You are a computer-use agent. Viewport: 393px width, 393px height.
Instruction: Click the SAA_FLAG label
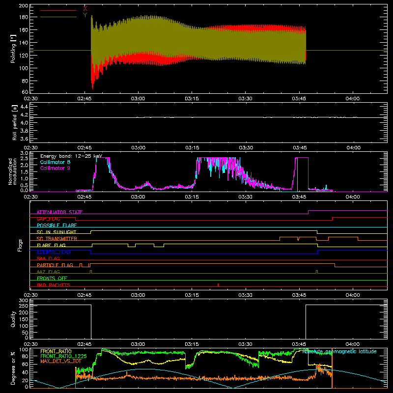pos(48,258)
